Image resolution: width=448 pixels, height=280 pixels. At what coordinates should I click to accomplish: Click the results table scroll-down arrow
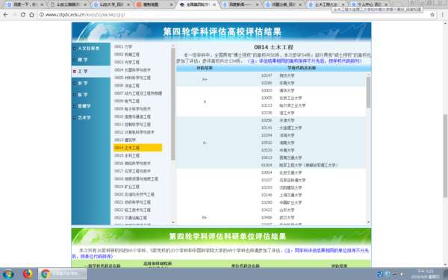(368, 222)
